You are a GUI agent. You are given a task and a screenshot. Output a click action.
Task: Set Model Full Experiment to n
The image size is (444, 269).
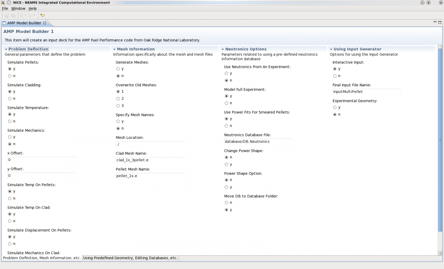click(x=226, y=103)
